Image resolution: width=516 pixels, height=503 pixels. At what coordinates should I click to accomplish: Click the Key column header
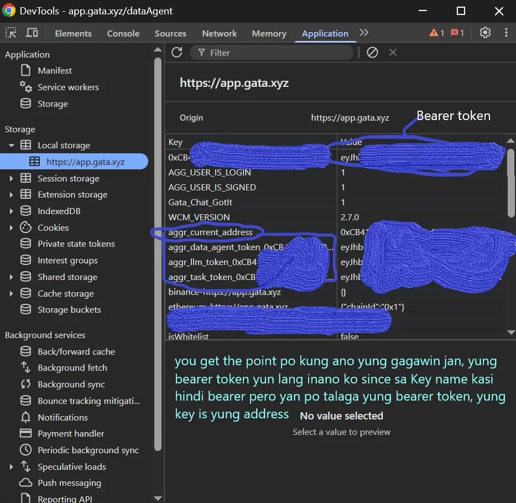coord(251,142)
